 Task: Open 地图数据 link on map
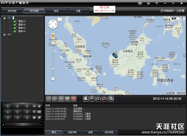click(x=170, y=93)
